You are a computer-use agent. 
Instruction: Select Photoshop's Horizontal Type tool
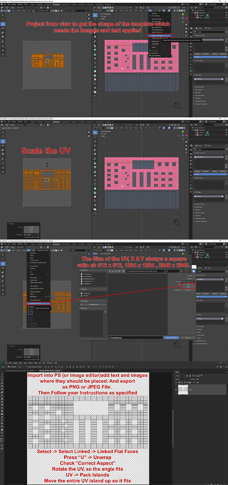point(2,420)
